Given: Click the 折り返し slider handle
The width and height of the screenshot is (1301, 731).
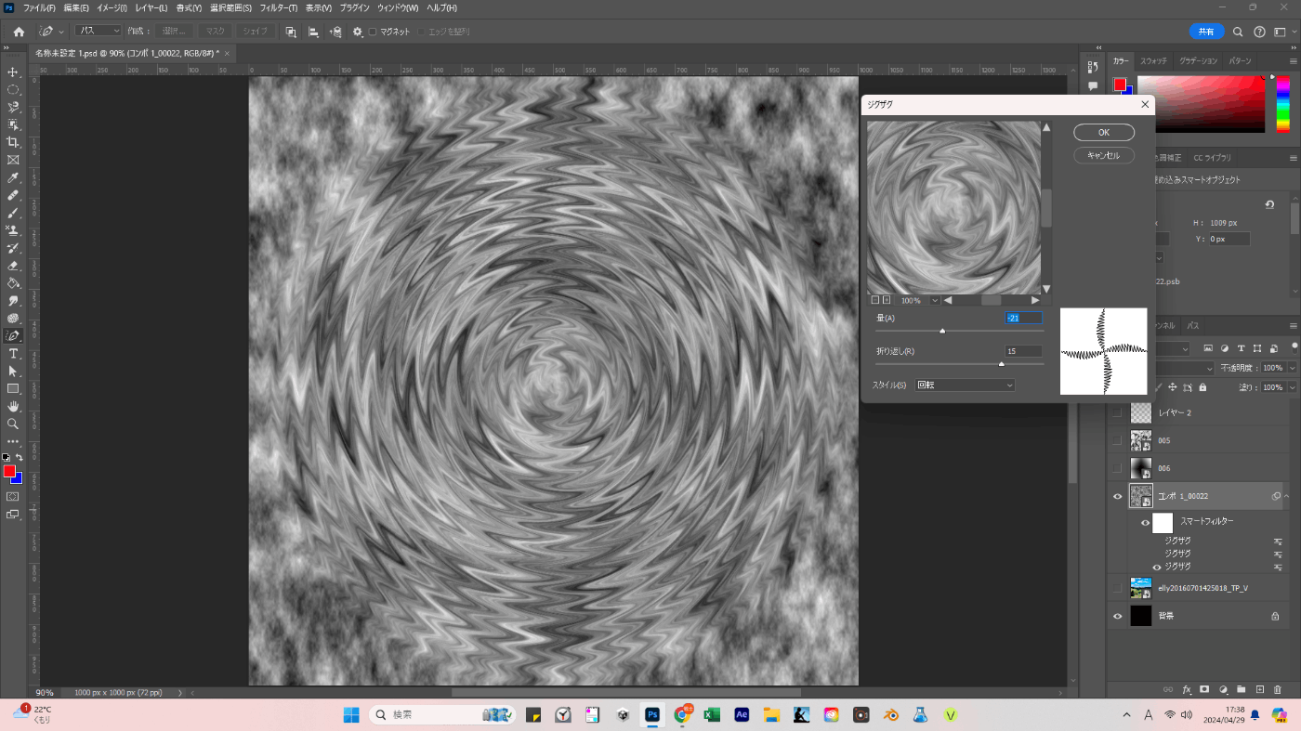Looking at the screenshot, I should (1001, 364).
